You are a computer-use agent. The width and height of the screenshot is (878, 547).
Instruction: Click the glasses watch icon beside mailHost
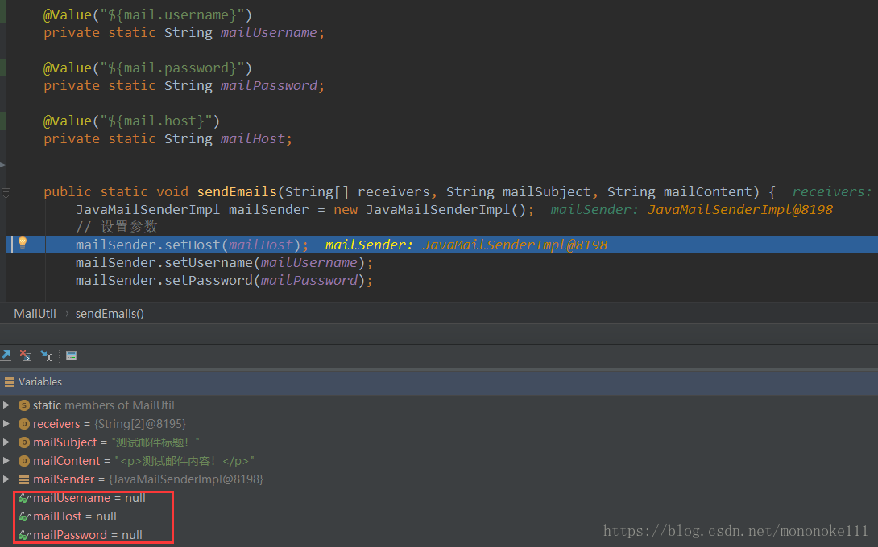click(24, 516)
